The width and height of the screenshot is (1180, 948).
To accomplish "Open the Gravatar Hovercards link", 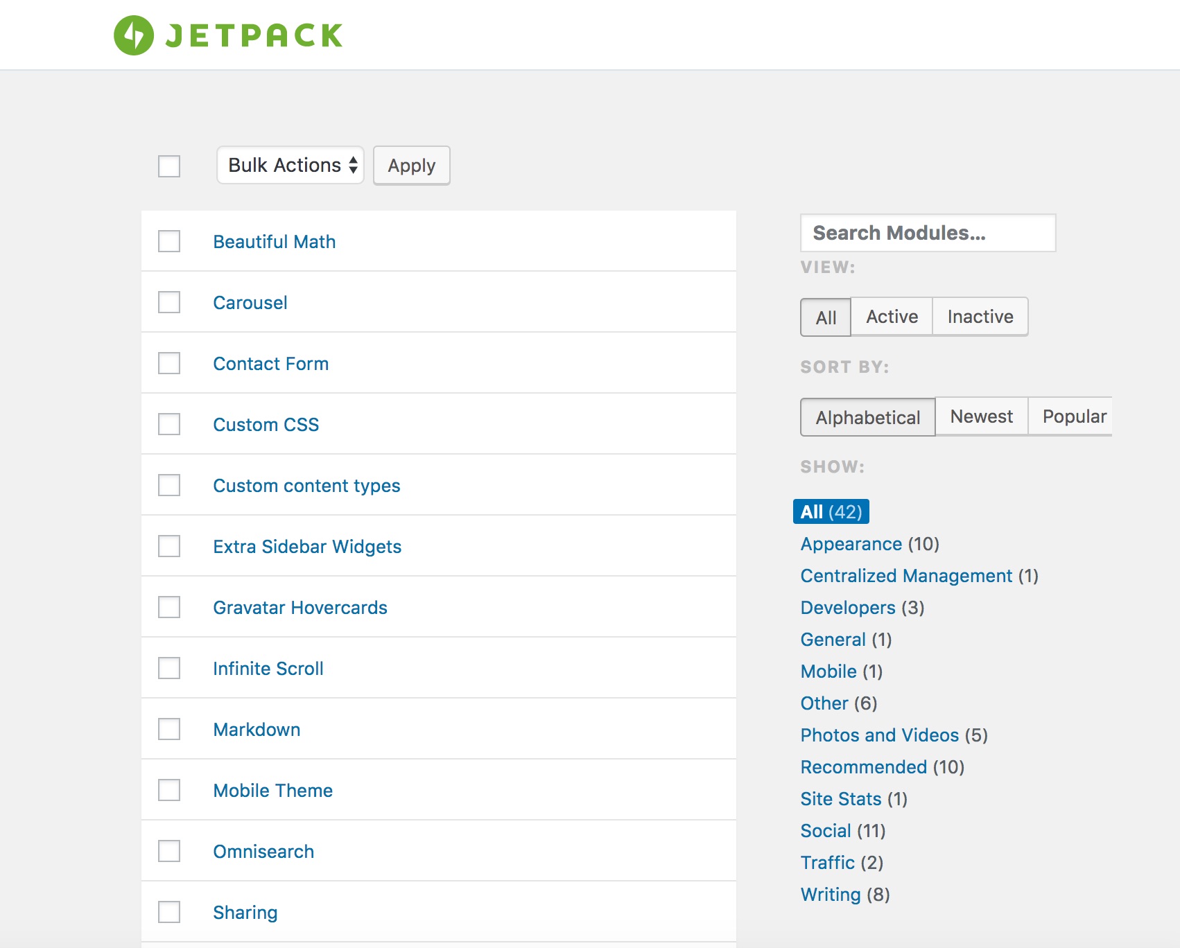I will coord(300,608).
